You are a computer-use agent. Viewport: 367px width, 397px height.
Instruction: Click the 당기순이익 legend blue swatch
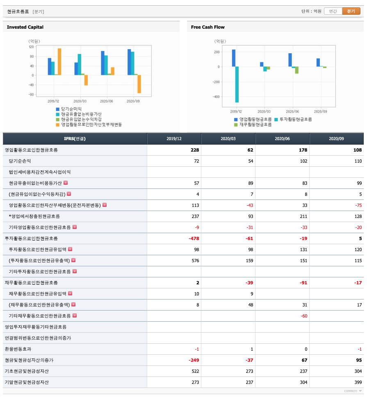57,109
